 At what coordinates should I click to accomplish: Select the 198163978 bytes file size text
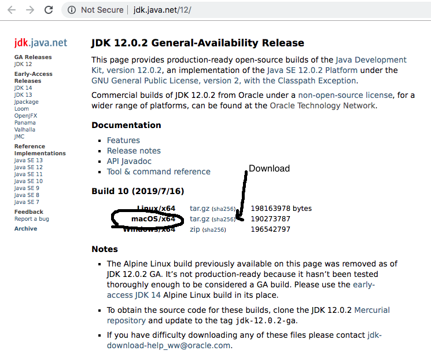pyautogui.click(x=281, y=209)
